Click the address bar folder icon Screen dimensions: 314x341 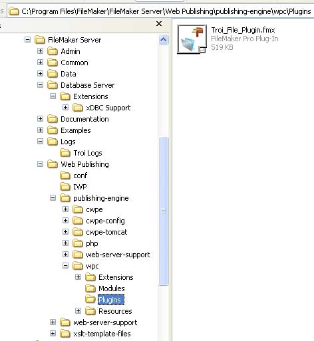[14, 11]
